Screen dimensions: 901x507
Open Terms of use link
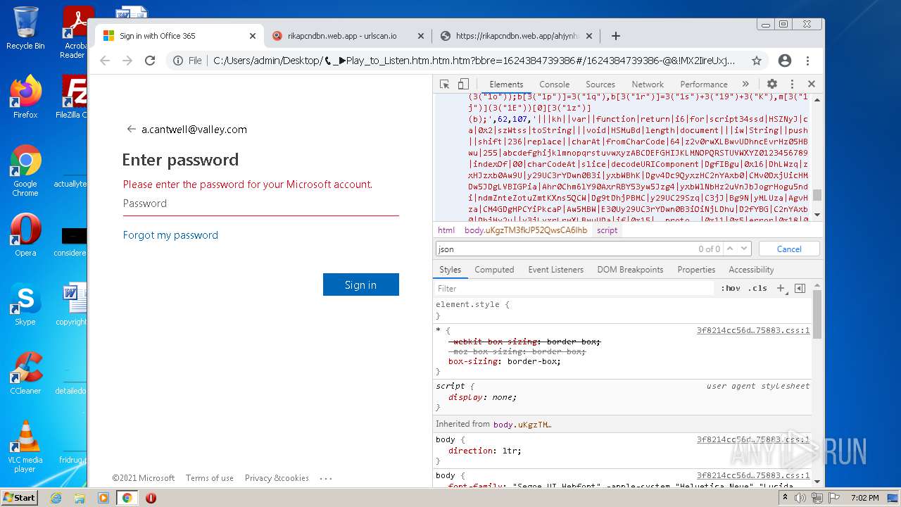(x=210, y=478)
